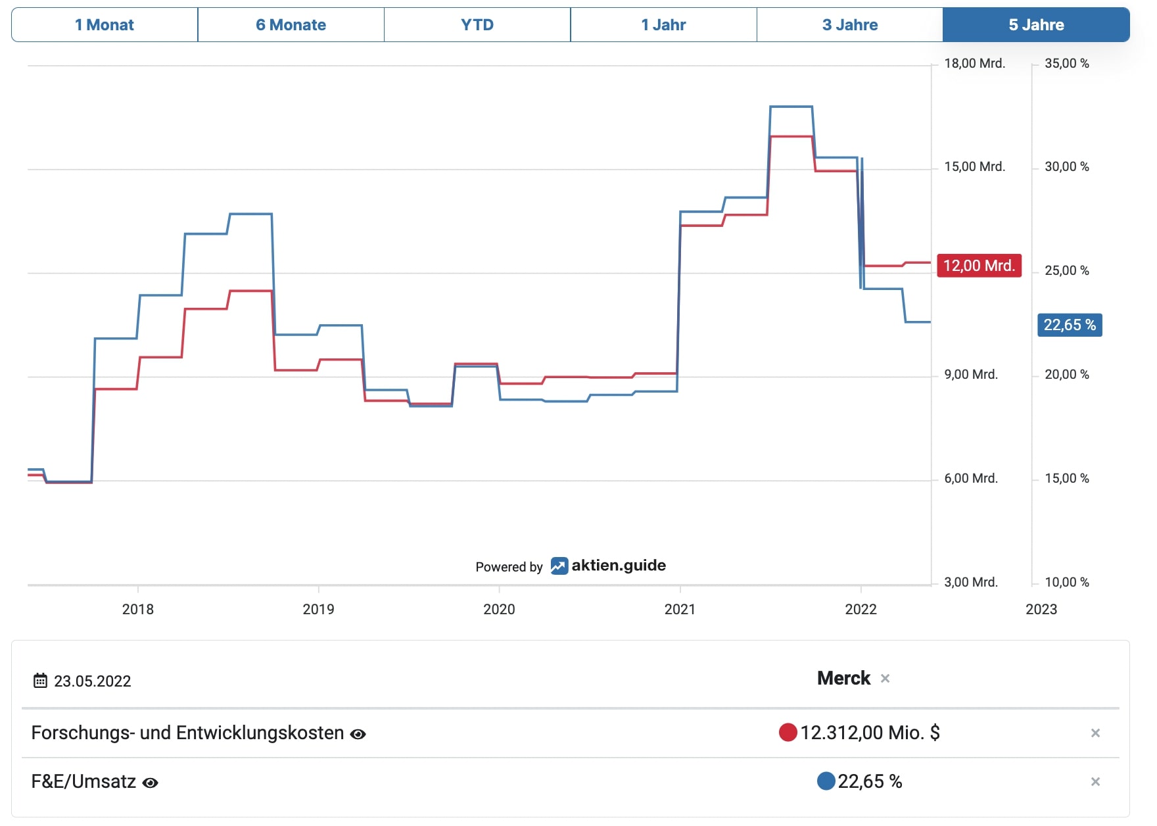Click the 15,00 % axis label
This screenshot has height=826, width=1157.
coord(1067,479)
